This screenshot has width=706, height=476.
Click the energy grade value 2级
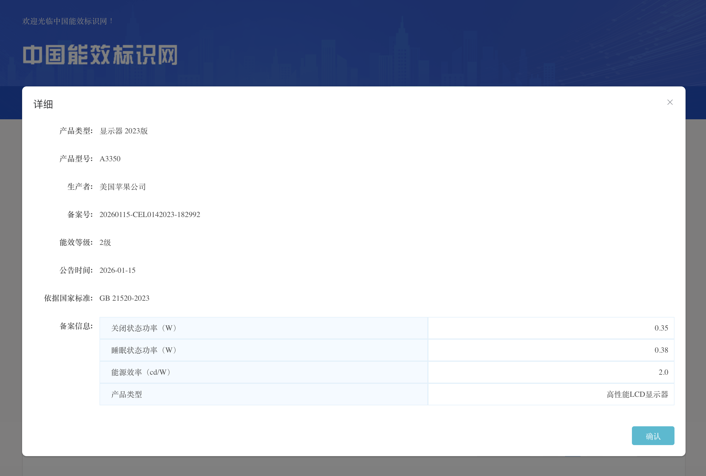(x=105, y=243)
